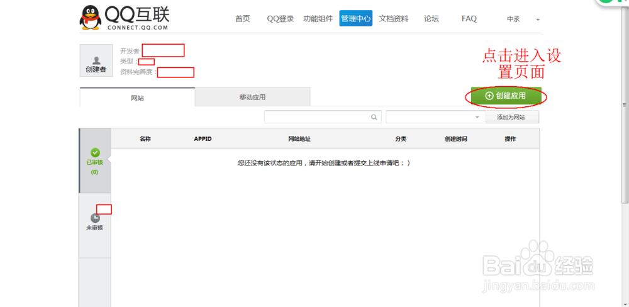This screenshot has width=629, height=307.
Task: Open the FAQ menu item
Action: (469, 18)
